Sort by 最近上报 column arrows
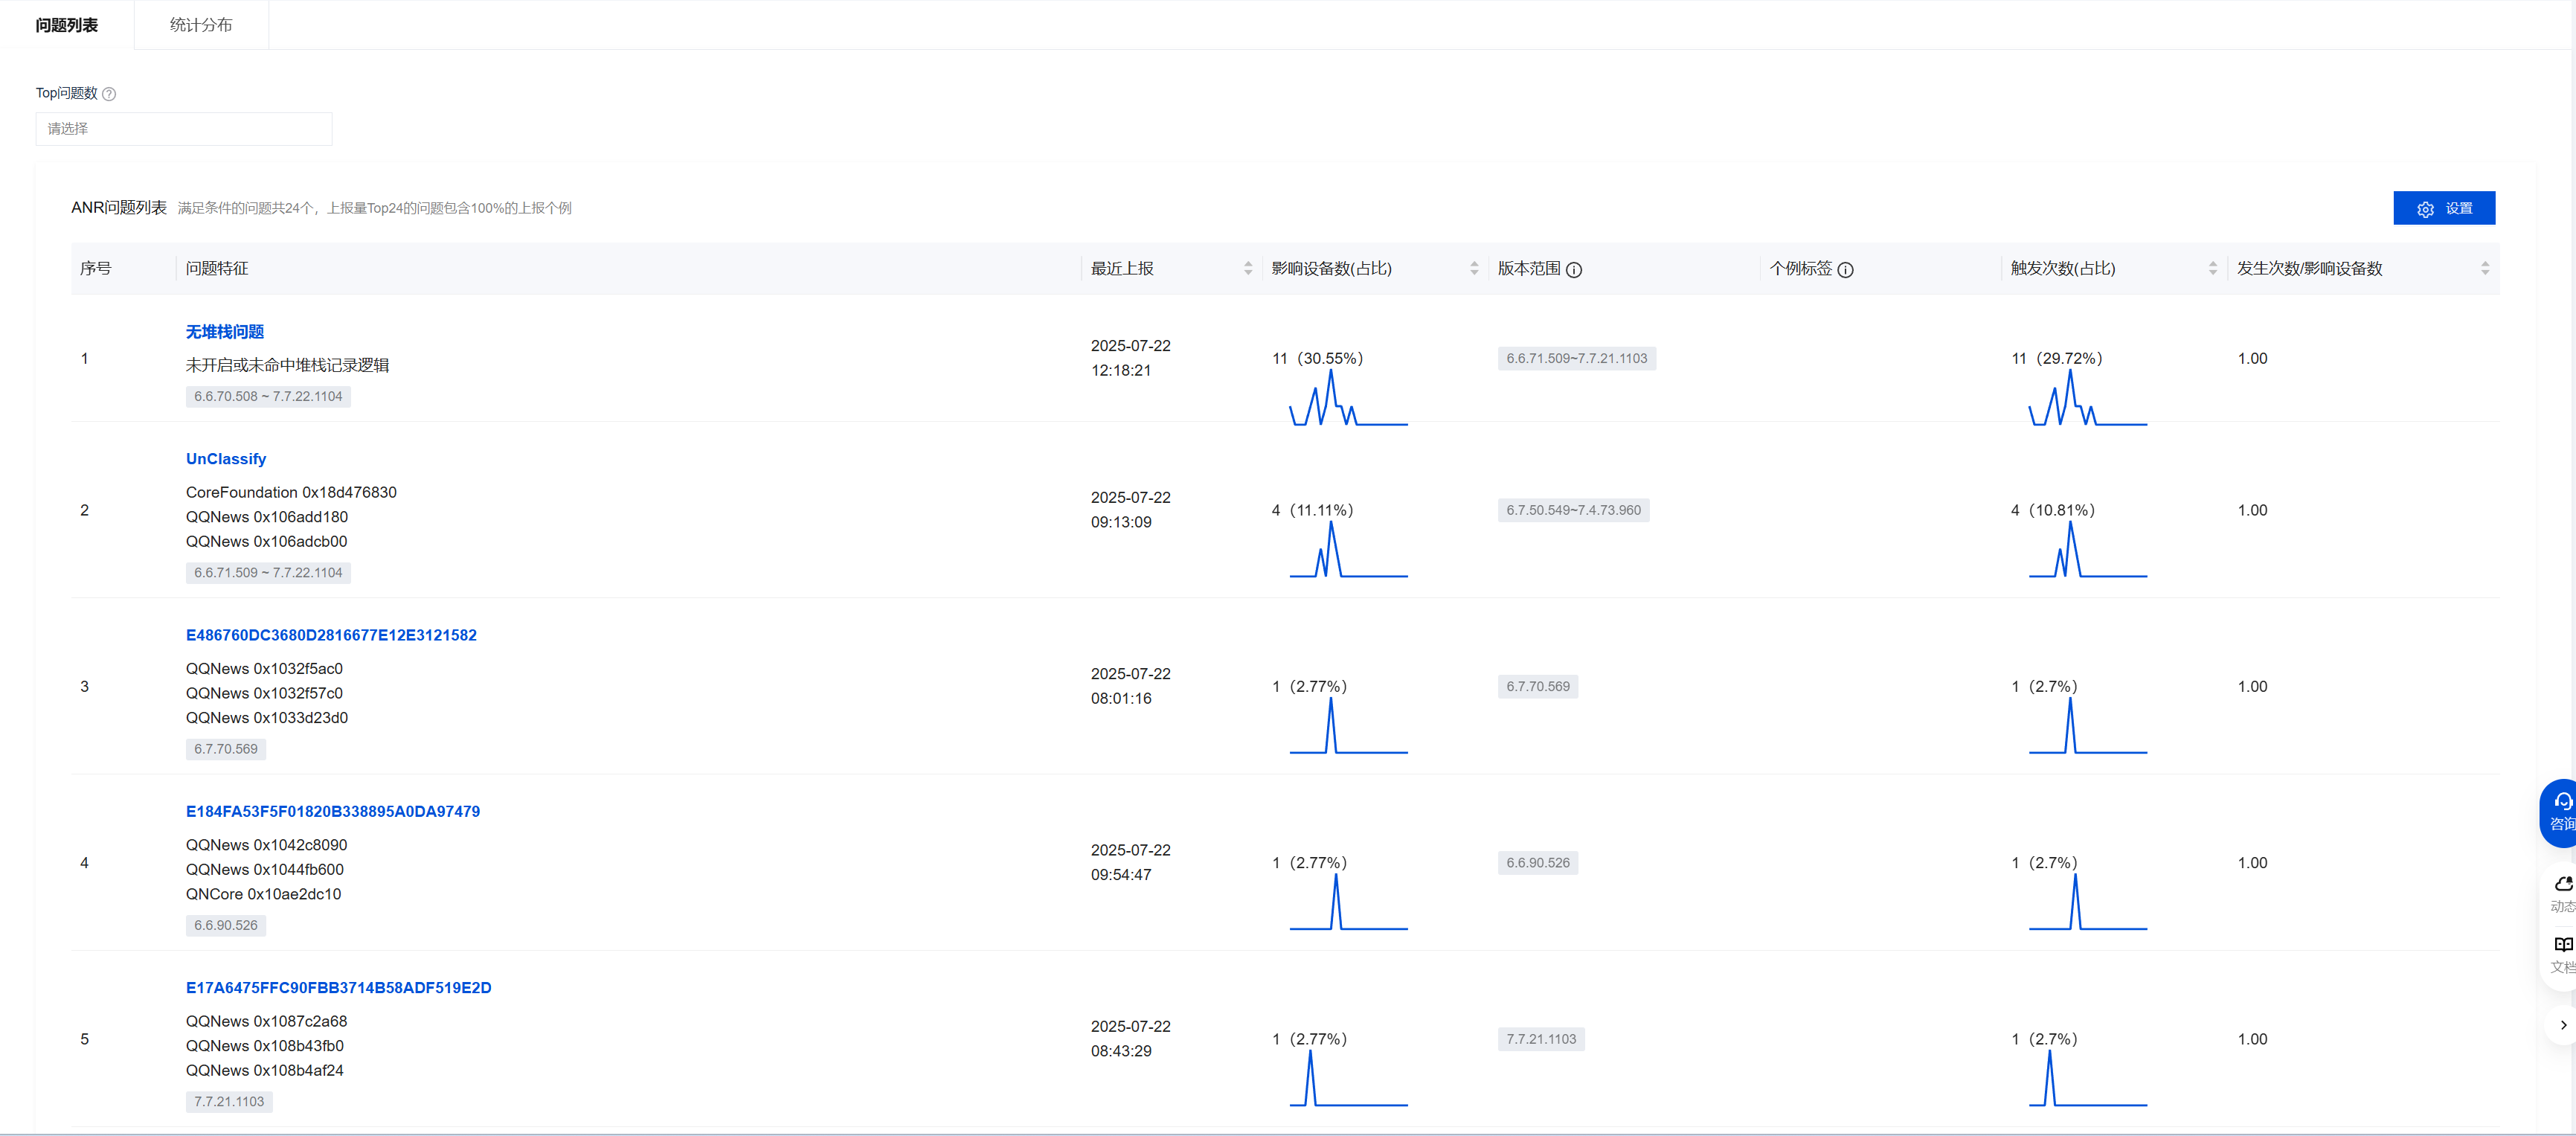 click(x=1248, y=268)
